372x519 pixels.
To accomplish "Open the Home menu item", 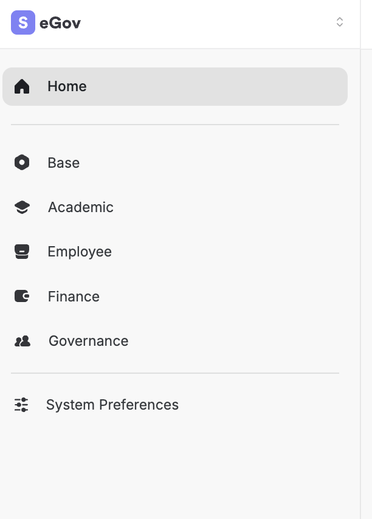I will [x=67, y=86].
